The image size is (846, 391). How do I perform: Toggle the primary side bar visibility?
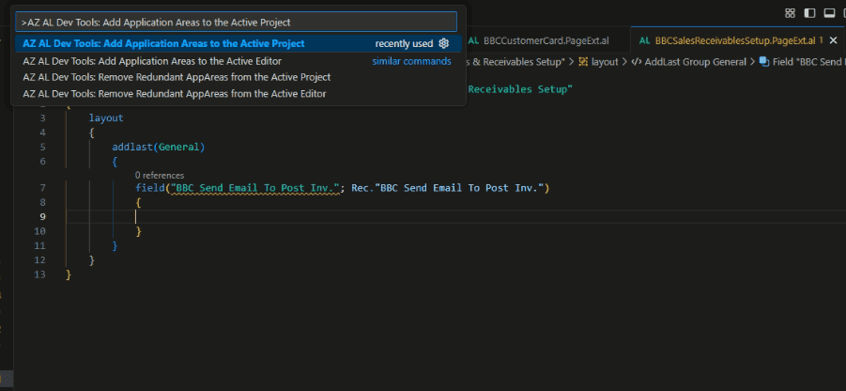(x=809, y=13)
